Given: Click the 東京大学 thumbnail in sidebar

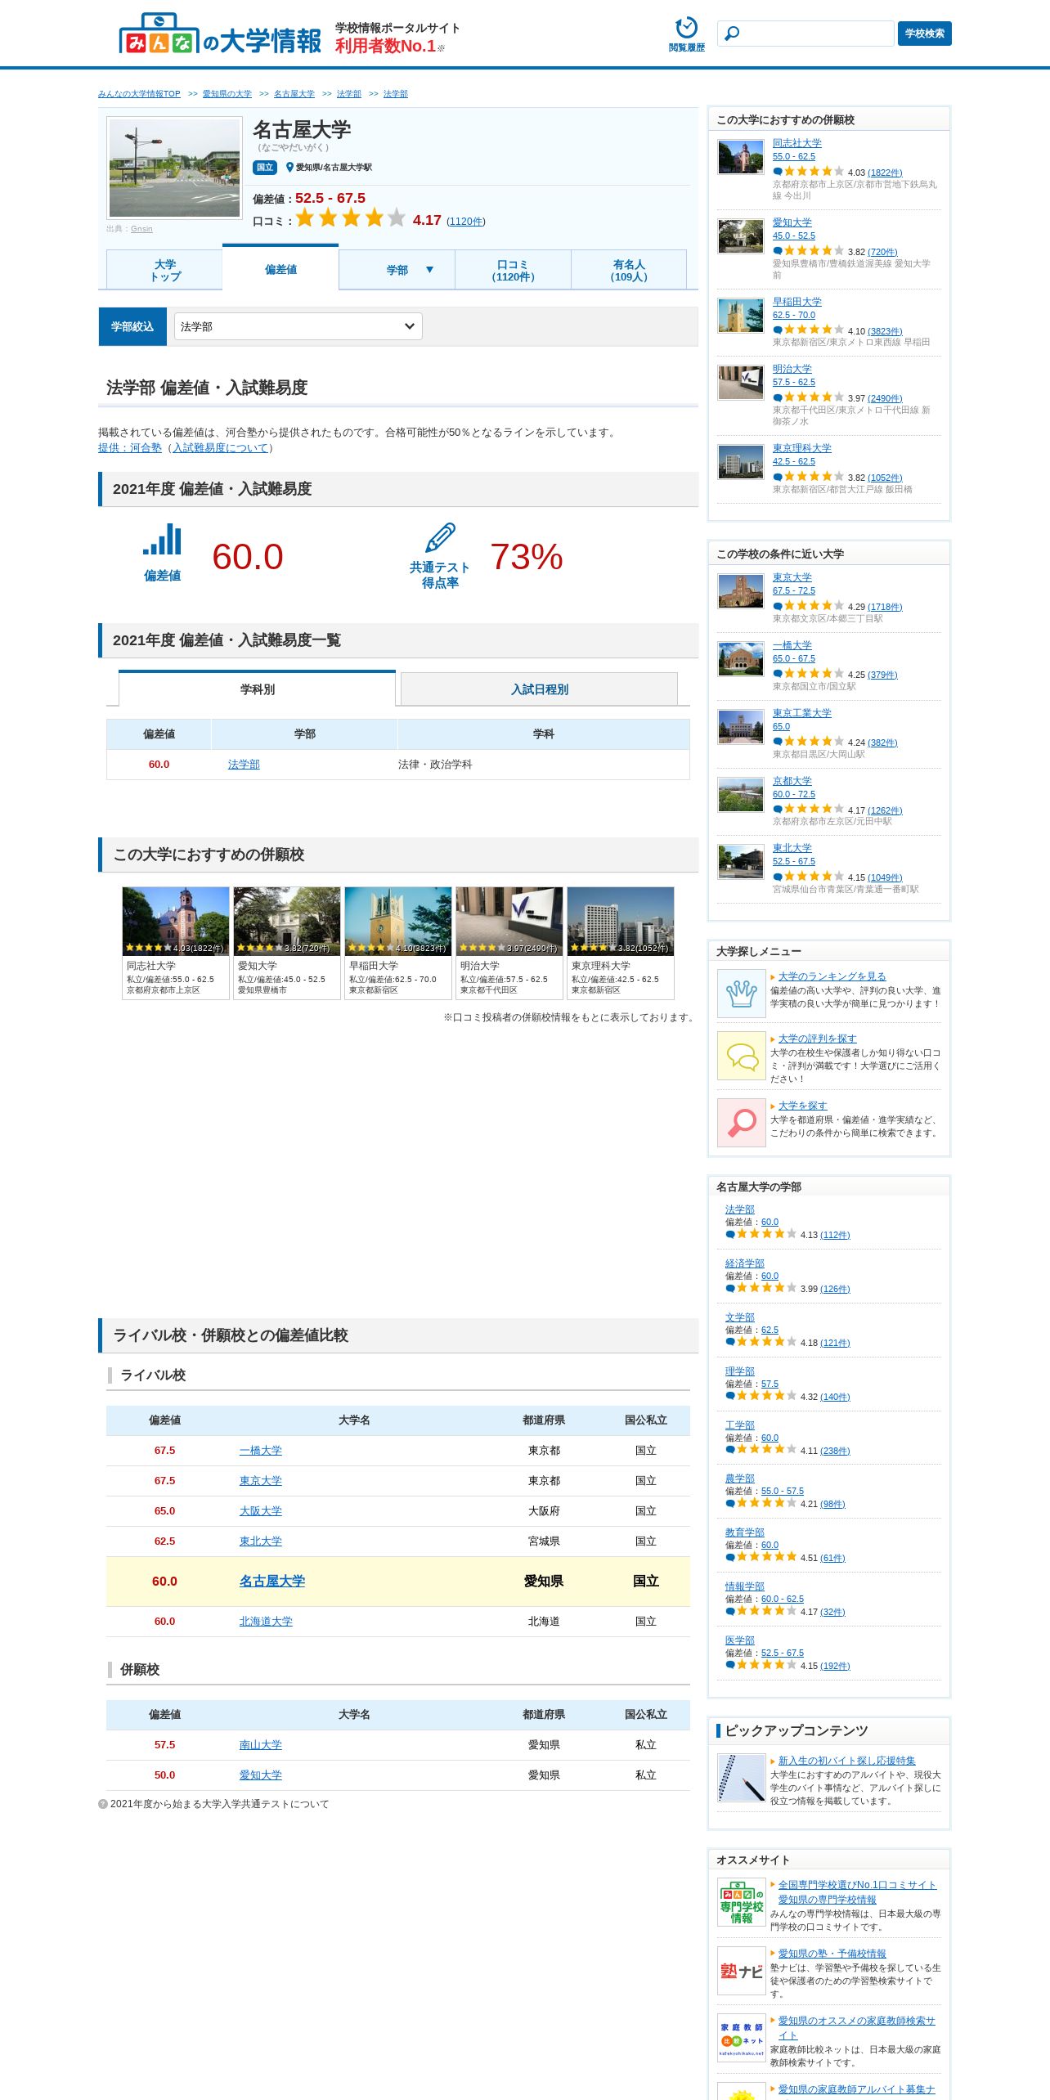Looking at the screenshot, I should point(741,591).
